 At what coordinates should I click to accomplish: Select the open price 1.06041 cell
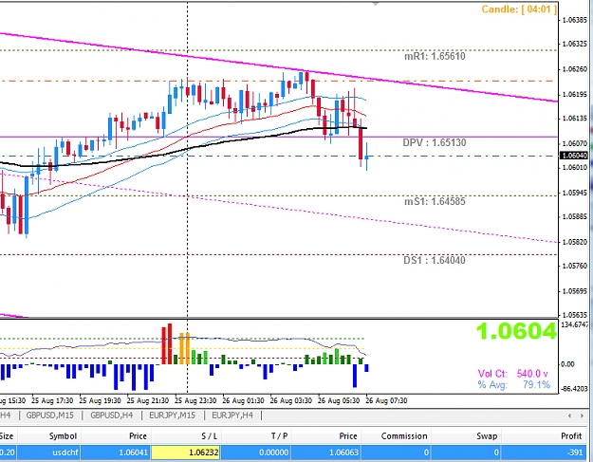coord(116,453)
